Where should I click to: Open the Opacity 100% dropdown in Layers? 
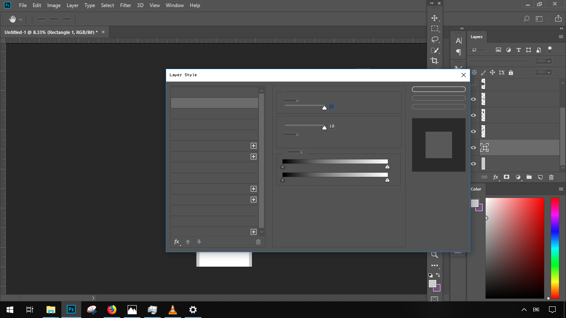coord(544,61)
